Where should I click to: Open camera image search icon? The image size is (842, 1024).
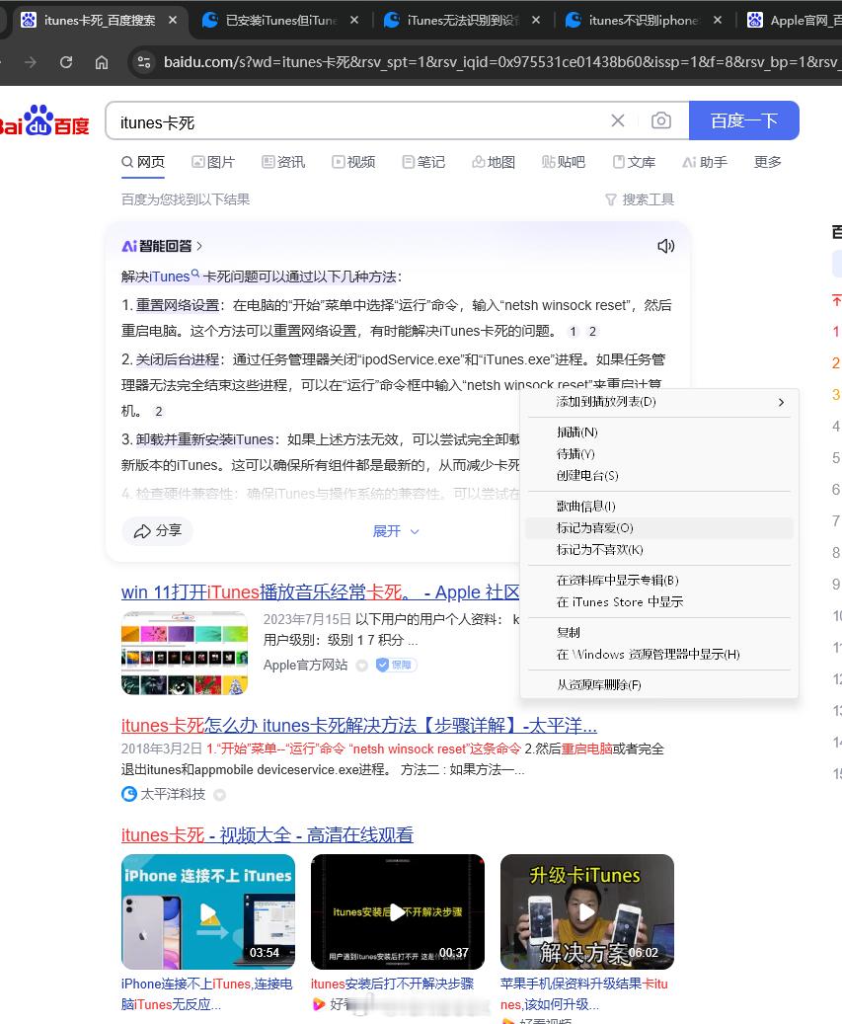(661, 120)
